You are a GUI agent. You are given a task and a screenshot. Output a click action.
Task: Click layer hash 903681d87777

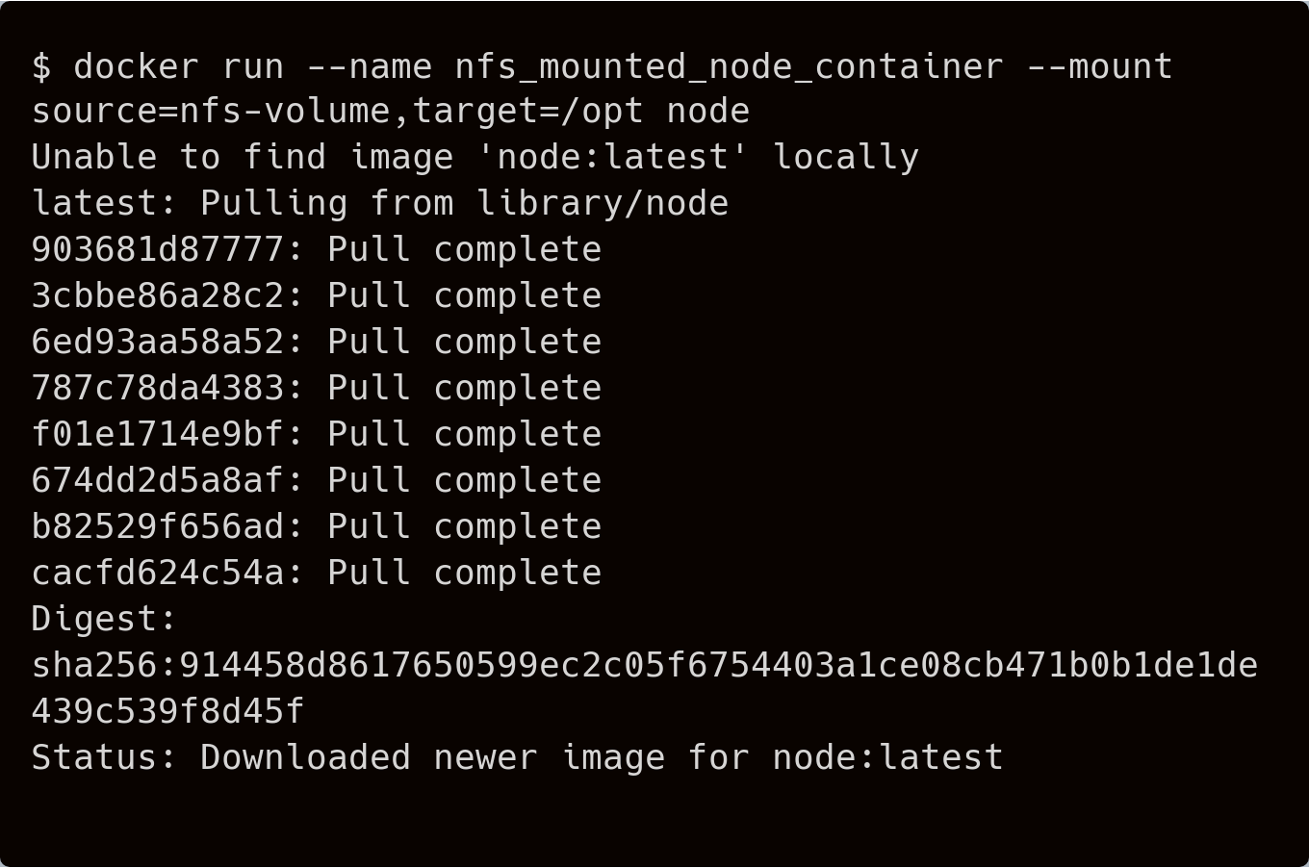[158, 249]
